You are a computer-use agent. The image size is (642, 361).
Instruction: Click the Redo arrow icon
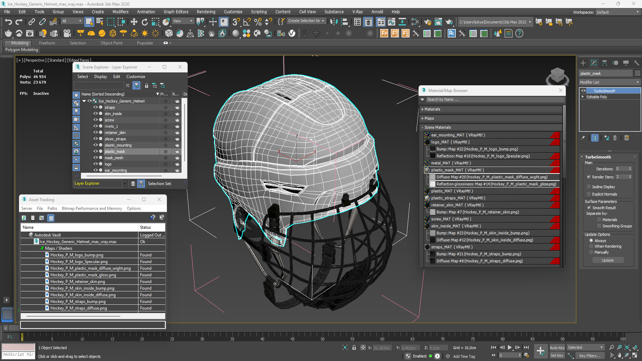[x=19, y=22]
